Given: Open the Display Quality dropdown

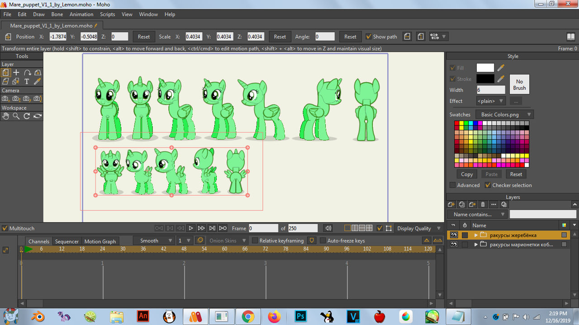Looking at the screenshot, I should point(419,228).
